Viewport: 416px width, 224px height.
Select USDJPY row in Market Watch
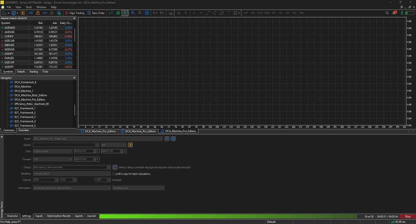36,54
